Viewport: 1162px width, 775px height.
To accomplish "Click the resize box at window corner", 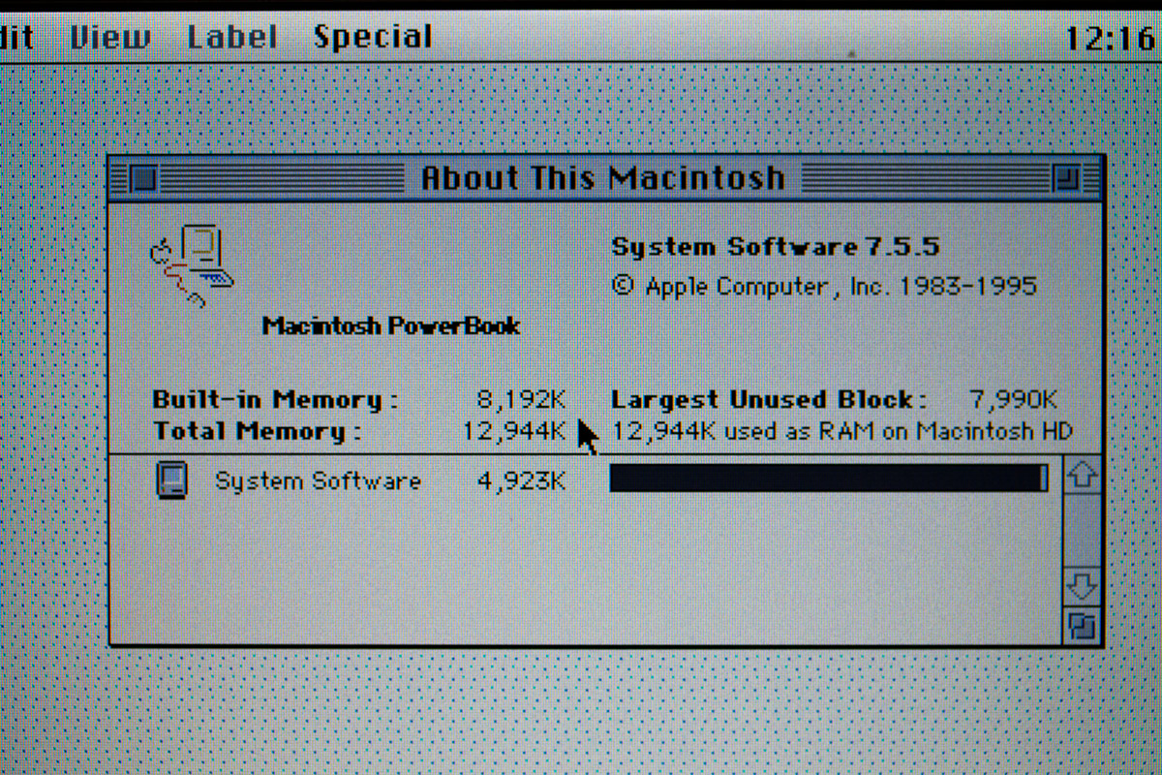I will [x=1082, y=626].
